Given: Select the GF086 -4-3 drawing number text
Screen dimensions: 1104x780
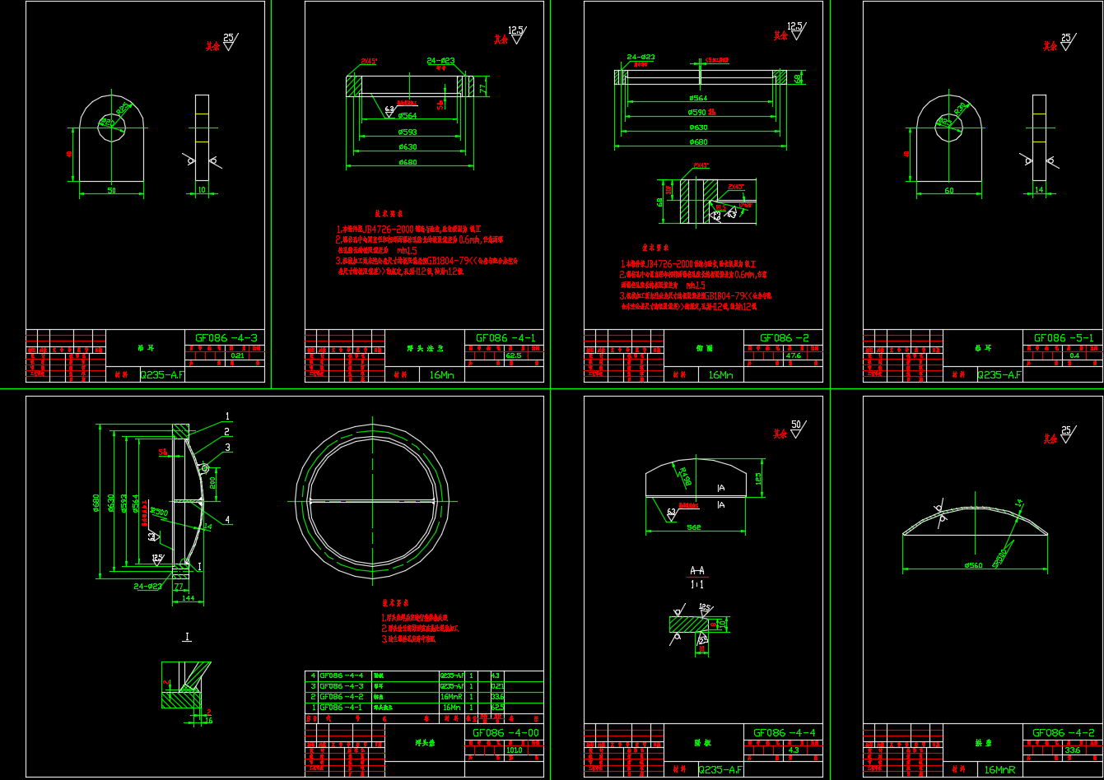Looking at the screenshot, I should (x=226, y=338).
